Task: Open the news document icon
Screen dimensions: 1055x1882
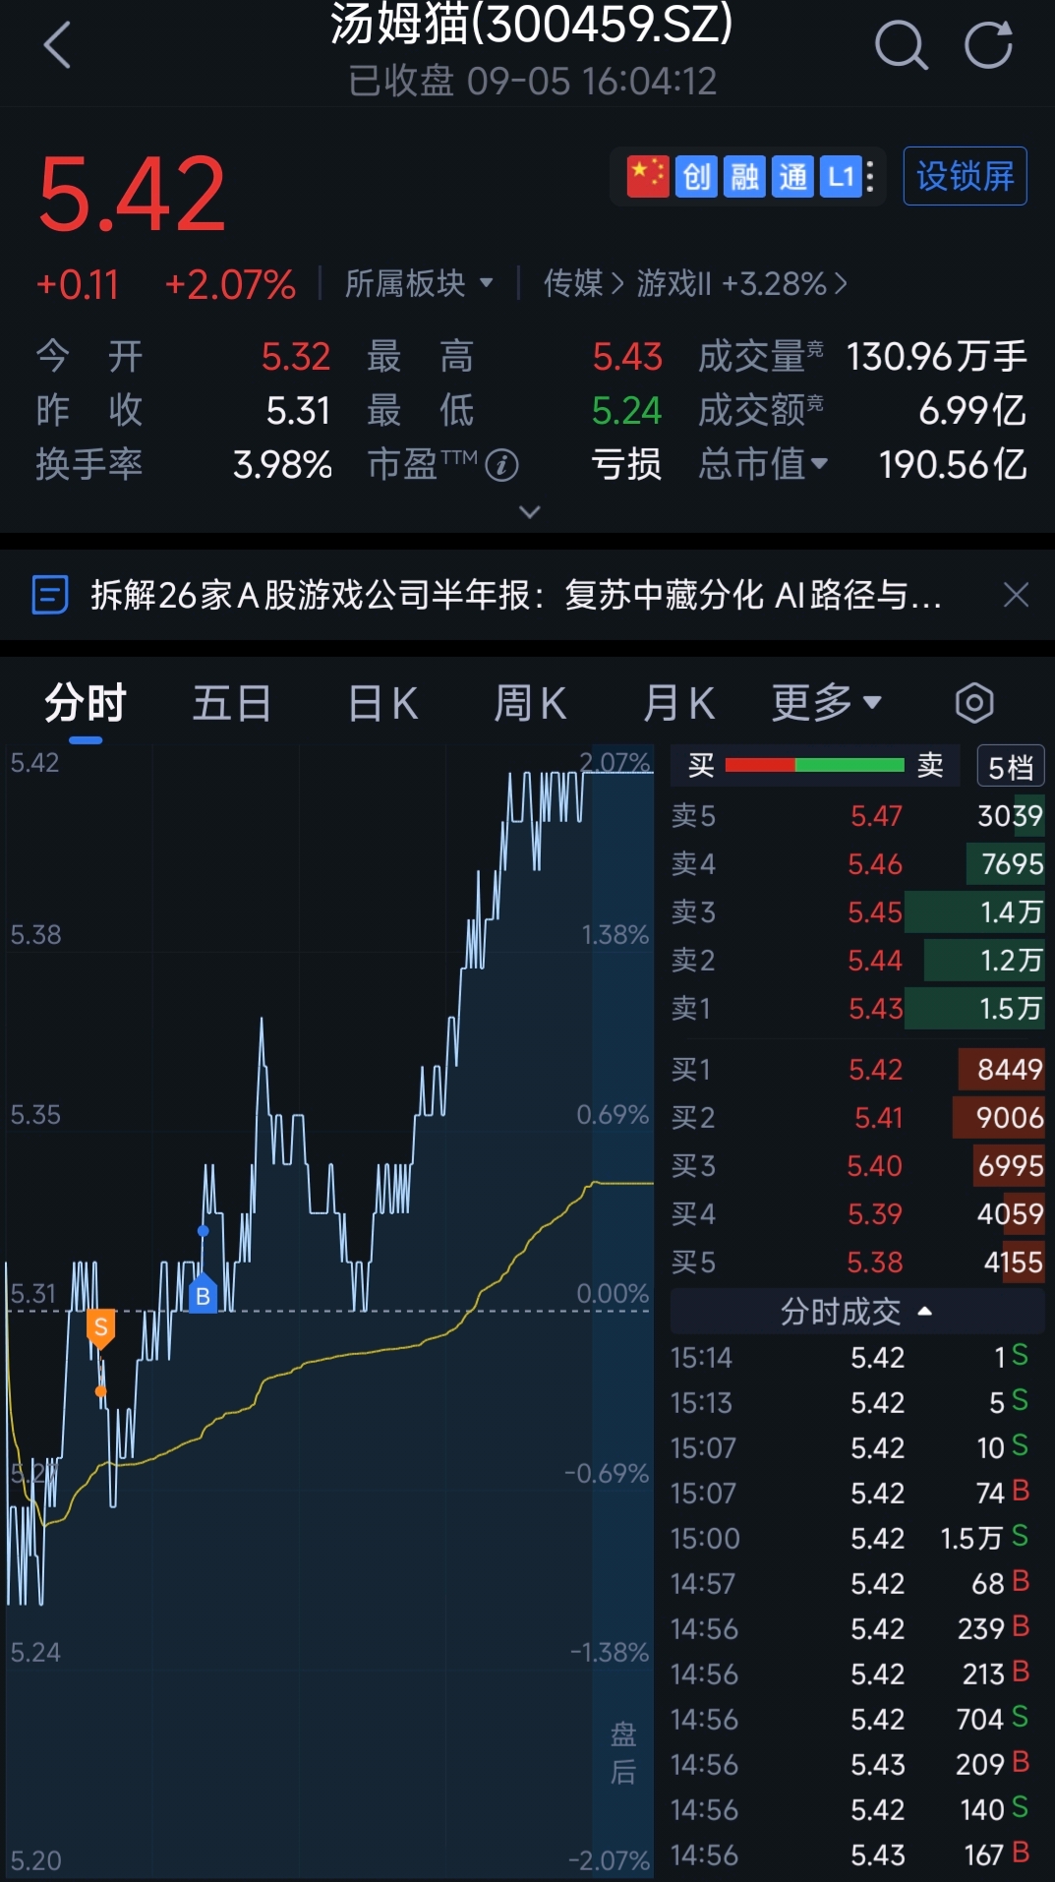Action: [49, 595]
